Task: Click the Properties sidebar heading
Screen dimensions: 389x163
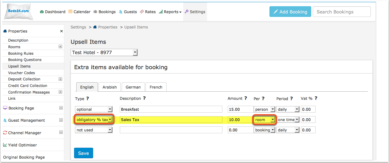Action: [x=18, y=31]
